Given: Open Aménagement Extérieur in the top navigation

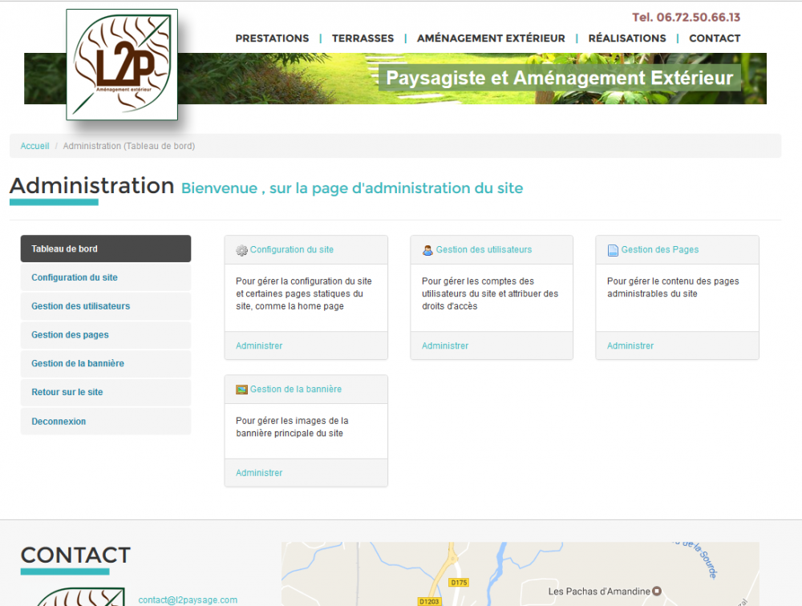Looking at the screenshot, I should (x=491, y=38).
